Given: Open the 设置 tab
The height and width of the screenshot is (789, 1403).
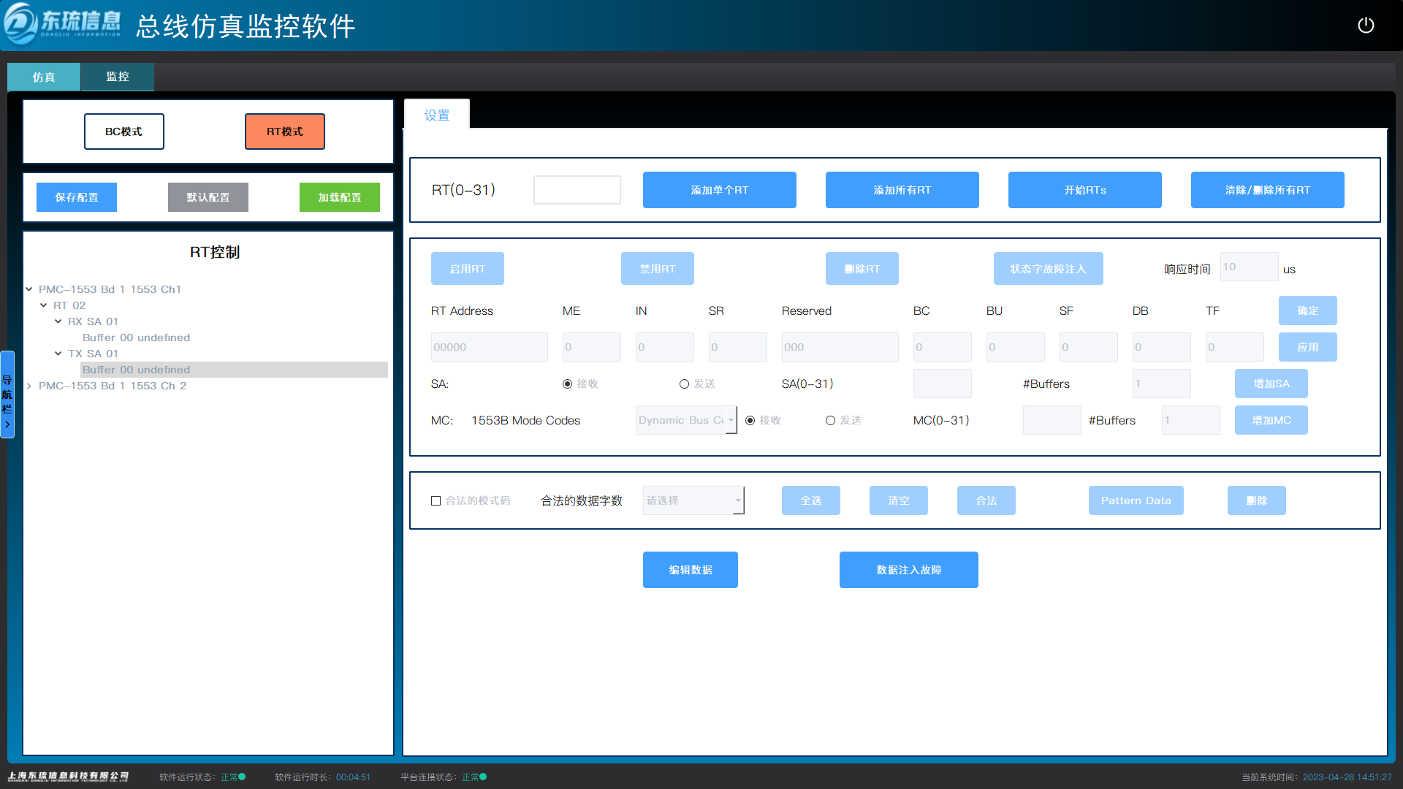Looking at the screenshot, I should (x=437, y=115).
